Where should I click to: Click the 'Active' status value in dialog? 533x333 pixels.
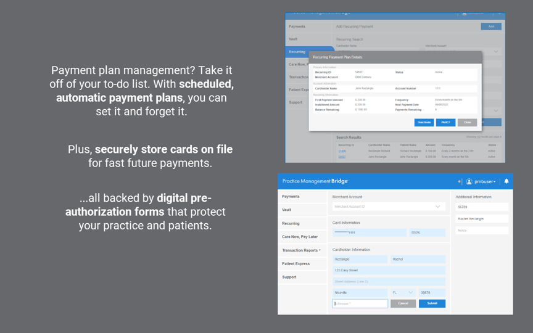click(x=439, y=72)
